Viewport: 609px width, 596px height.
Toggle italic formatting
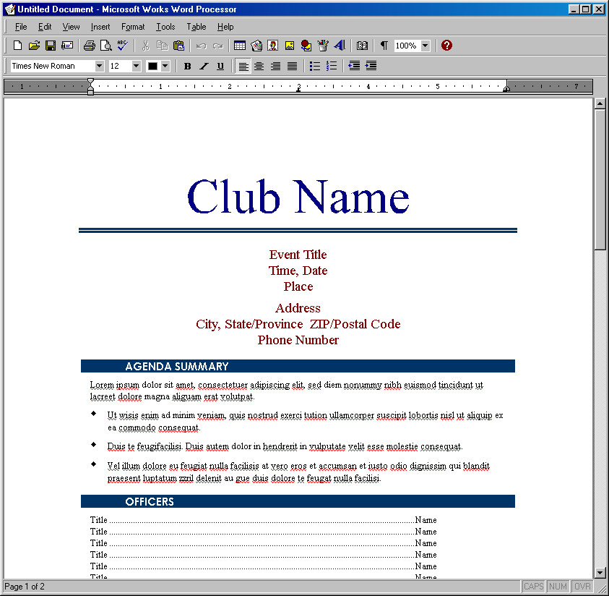click(x=204, y=66)
